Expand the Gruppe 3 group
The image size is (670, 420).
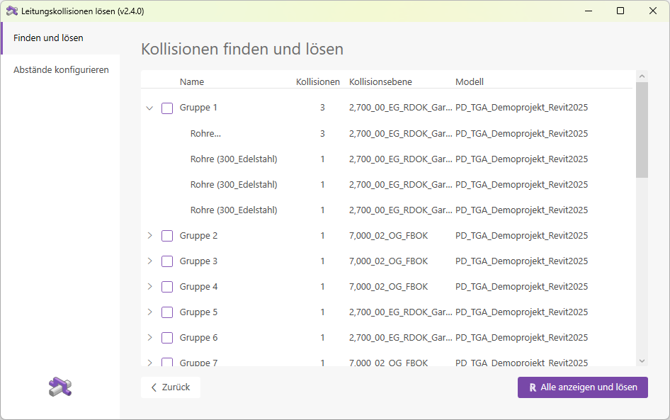(x=149, y=261)
